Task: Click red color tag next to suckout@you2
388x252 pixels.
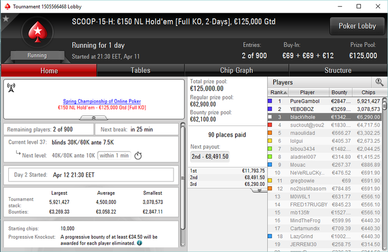Action: coord(270,125)
